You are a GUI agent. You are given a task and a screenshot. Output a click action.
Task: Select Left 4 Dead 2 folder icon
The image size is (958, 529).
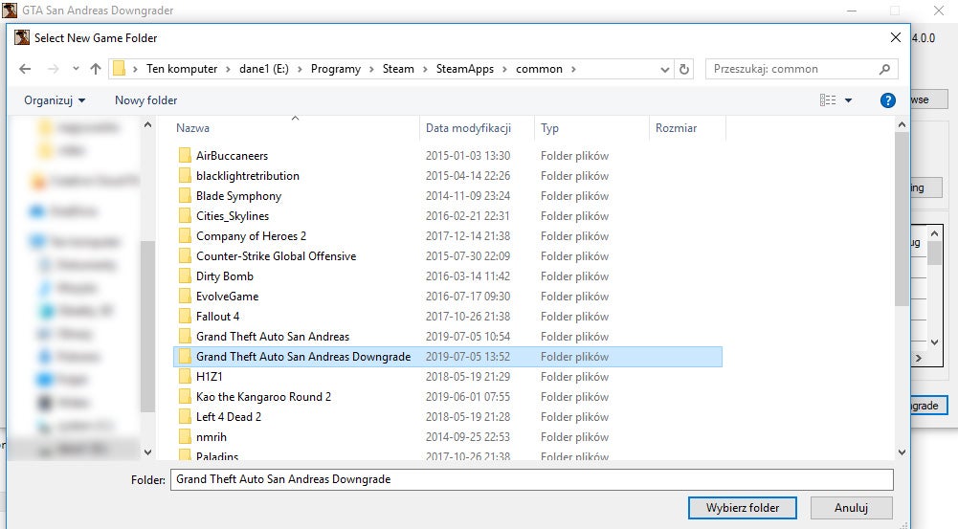point(185,417)
